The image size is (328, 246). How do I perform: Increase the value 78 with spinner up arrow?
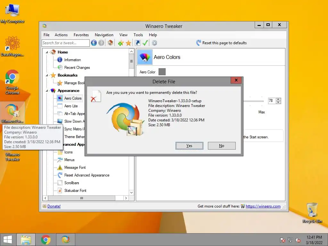pyautogui.click(x=278, y=99)
